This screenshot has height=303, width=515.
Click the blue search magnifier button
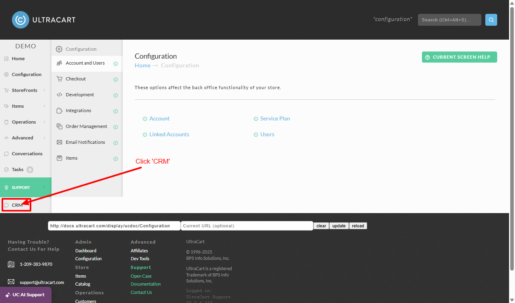(491, 20)
